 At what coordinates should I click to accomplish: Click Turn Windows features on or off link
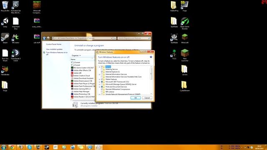[57, 53]
